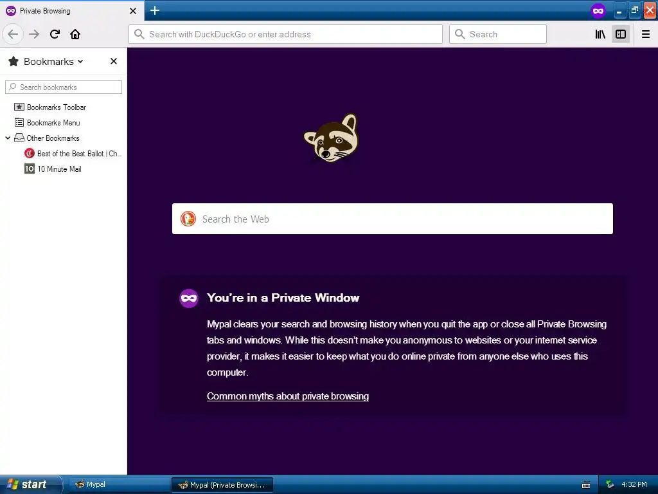This screenshot has height=494, width=658.
Task: Switch to Mypal taskbar window
Action: 120,484
